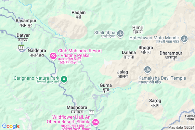Click the Map data ©2024 attribution
This screenshot has width=195, height=130.
[181, 127]
